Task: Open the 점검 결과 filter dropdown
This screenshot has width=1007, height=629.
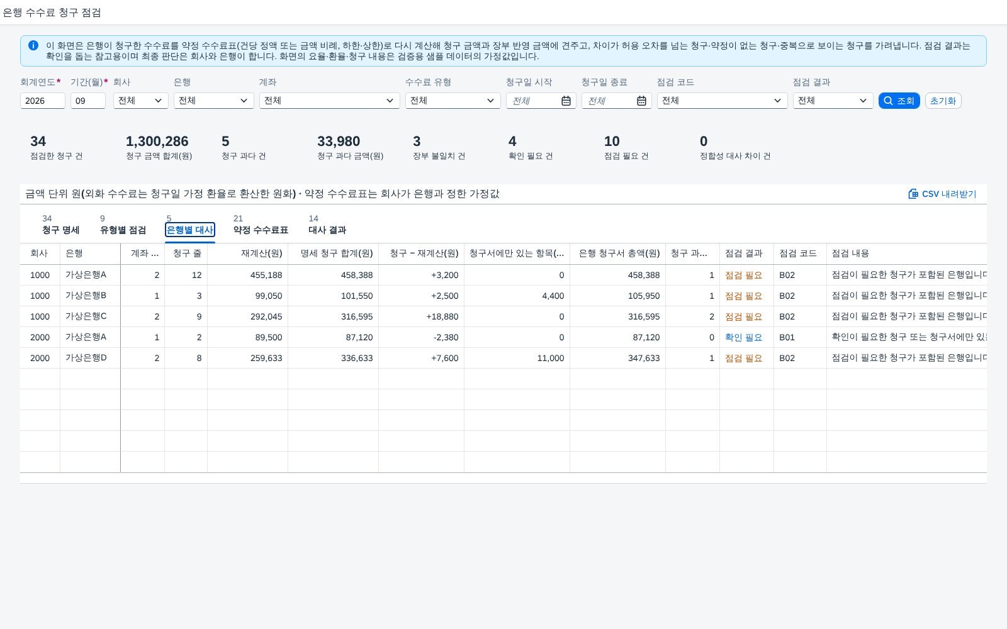Action: (x=833, y=101)
